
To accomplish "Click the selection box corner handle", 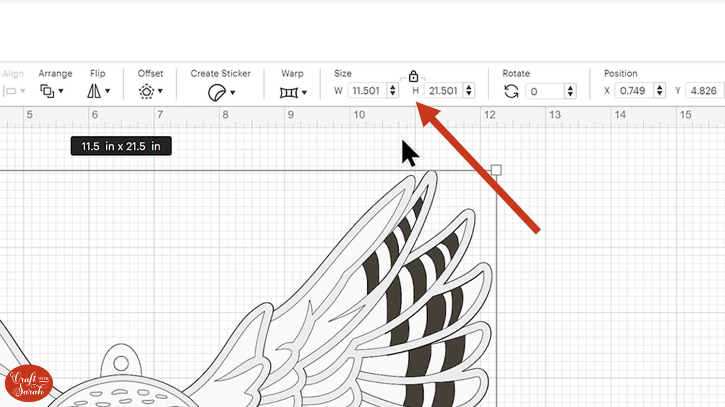I will pyautogui.click(x=496, y=170).
